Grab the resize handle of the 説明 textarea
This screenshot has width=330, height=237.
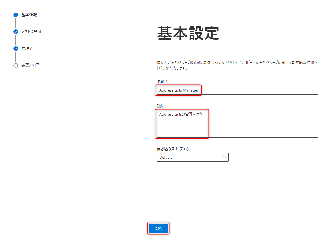tap(317, 136)
